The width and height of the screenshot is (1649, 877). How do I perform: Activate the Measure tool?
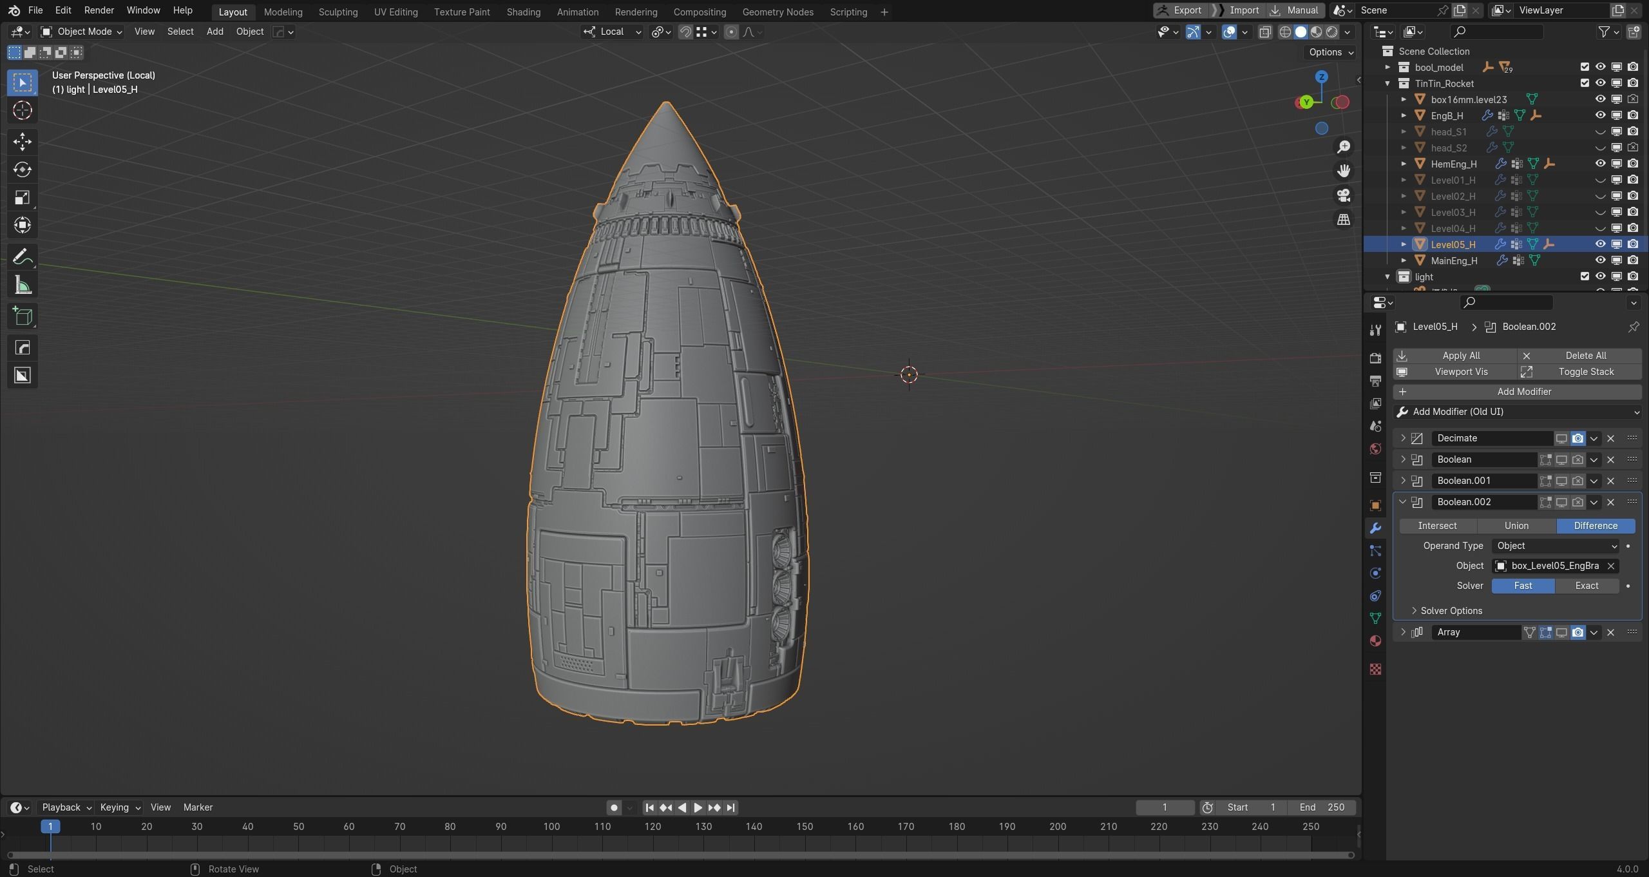click(22, 285)
